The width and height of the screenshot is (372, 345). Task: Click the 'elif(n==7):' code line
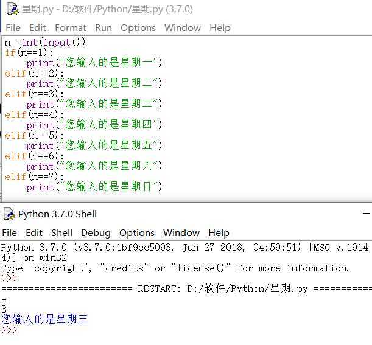point(35,176)
